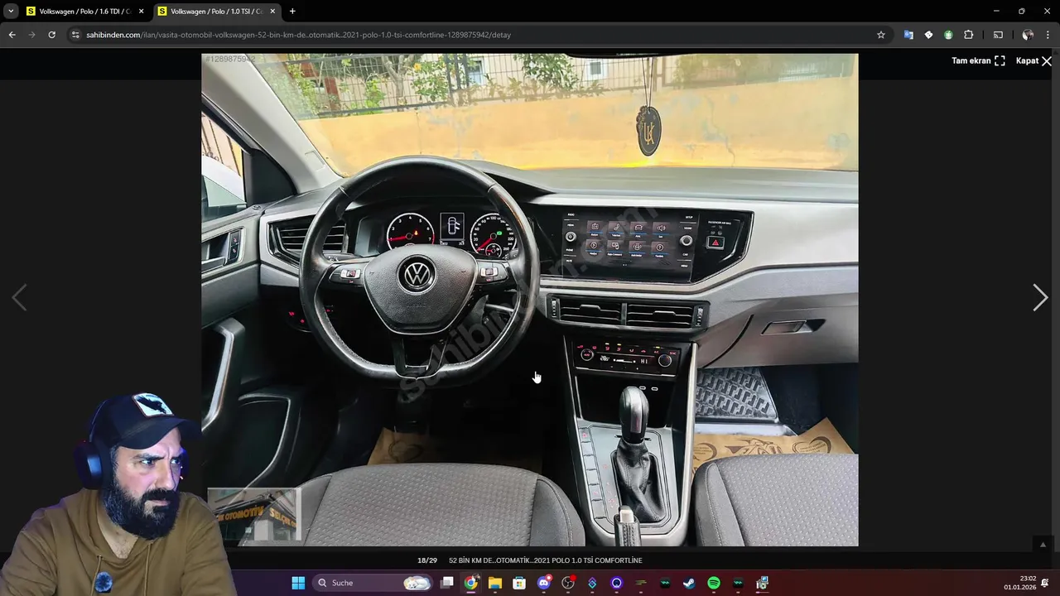
Task: Open the Windows Start menu
Action: tap(298, 583)
